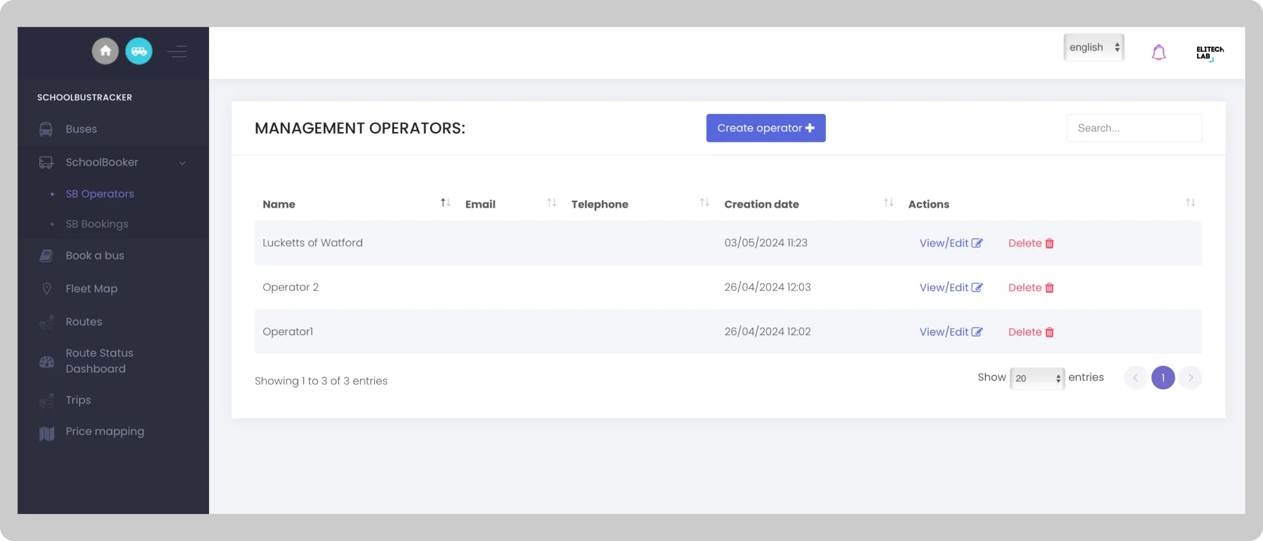Image resolution: width=1263 pixels, height=541 pixels.
Task: Click the Create operator button
Action: coord(765,128)
